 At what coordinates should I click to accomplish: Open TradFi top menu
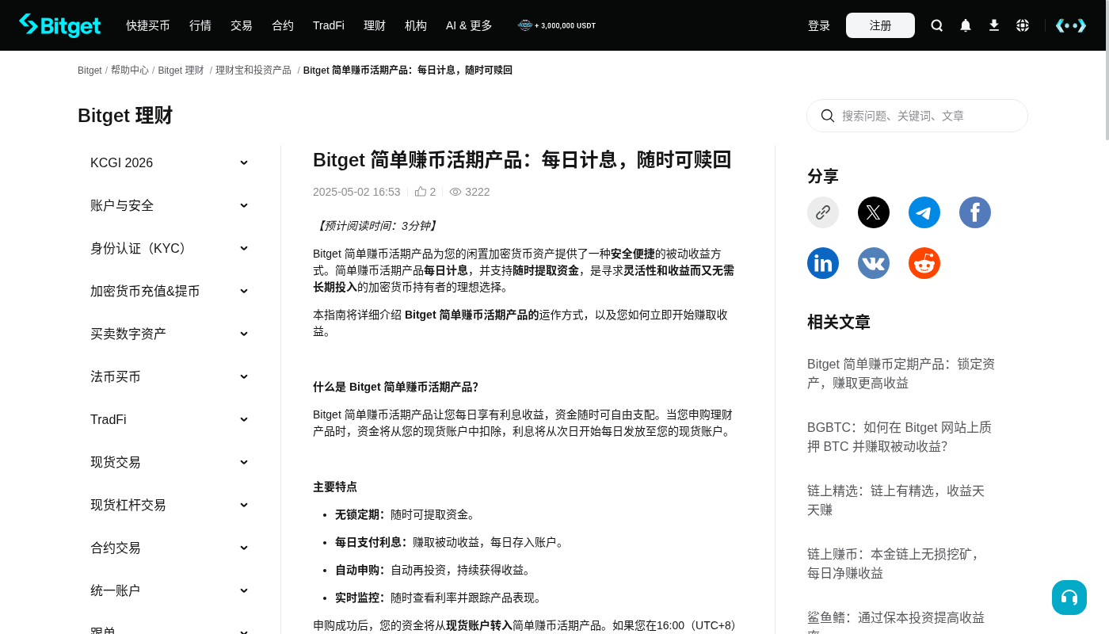click(x=329, y=25)
